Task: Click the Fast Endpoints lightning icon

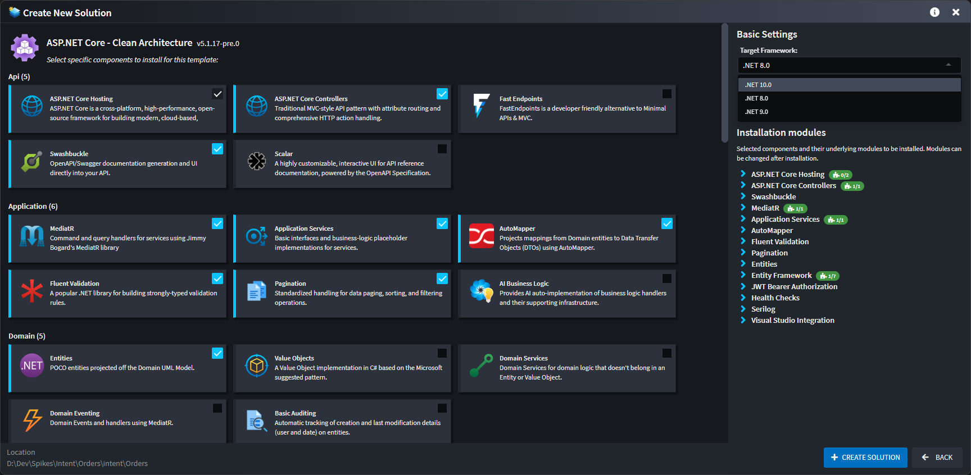Action: click(x=481, y=106)
